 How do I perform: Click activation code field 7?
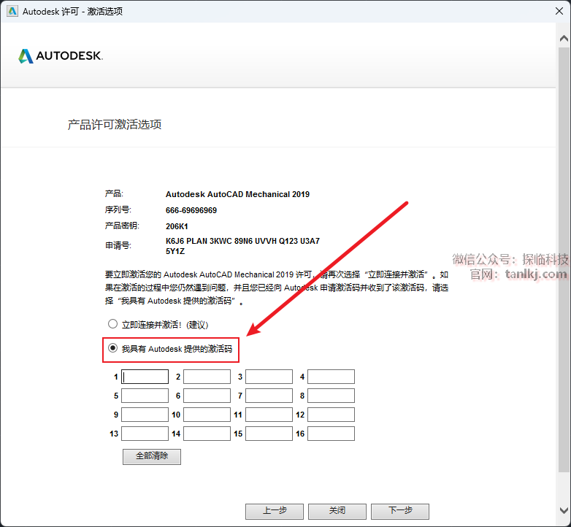pyautogui.click(x=269, y=396)
